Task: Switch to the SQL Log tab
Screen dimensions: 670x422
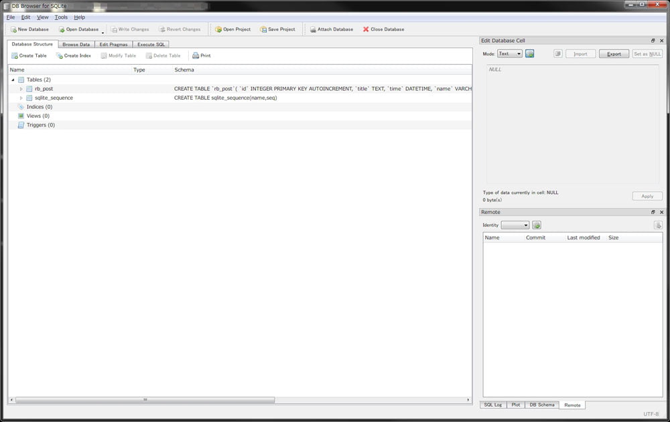Action: pos(492,405)
